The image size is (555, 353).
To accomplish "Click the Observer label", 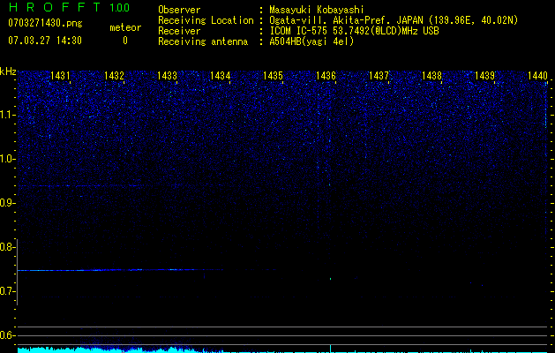I will point(179,10).
